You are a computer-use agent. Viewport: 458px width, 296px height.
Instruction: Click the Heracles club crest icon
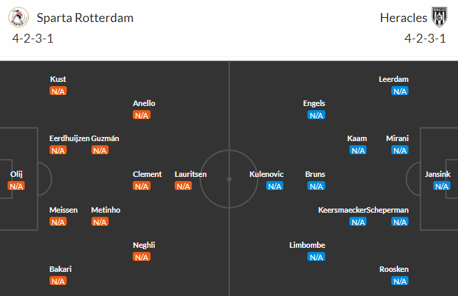439,17
